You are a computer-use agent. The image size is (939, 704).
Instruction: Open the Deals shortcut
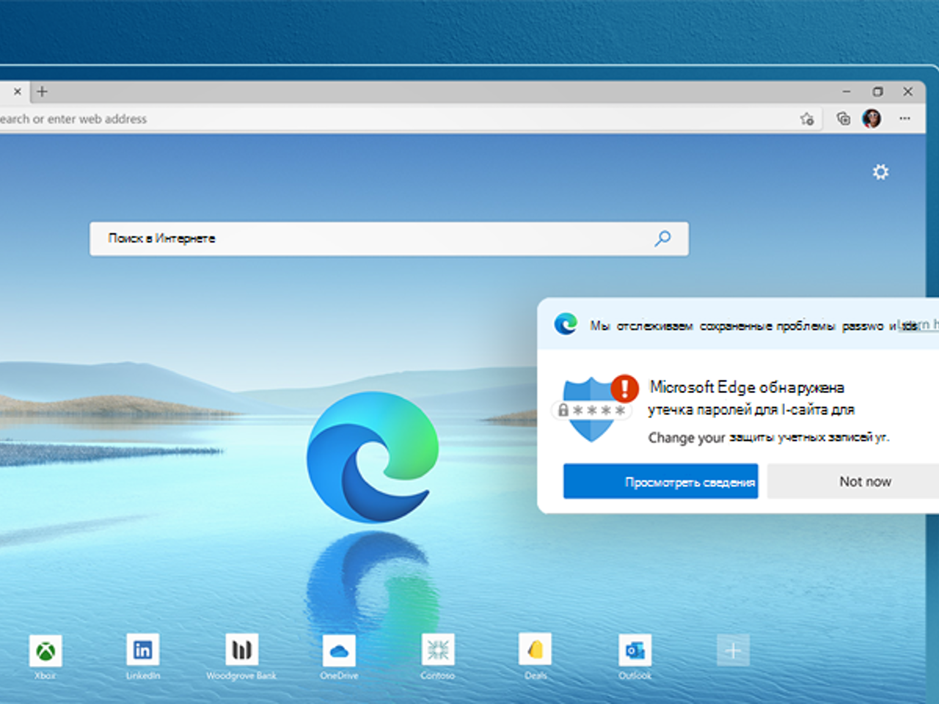536,650
